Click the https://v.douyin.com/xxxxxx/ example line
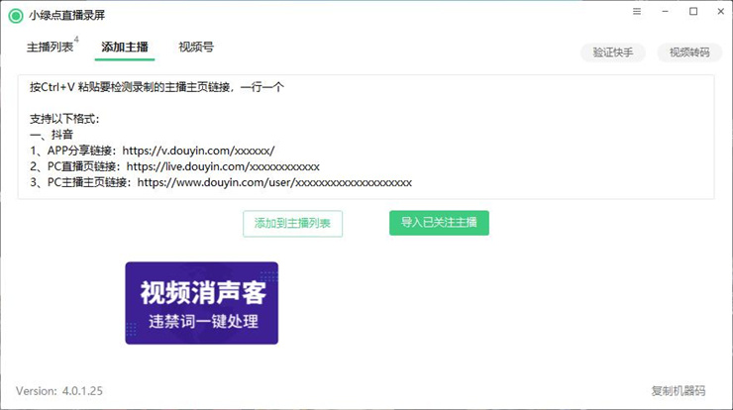The width and height of the screenshot is (733, 410). (x=153, y=151)
